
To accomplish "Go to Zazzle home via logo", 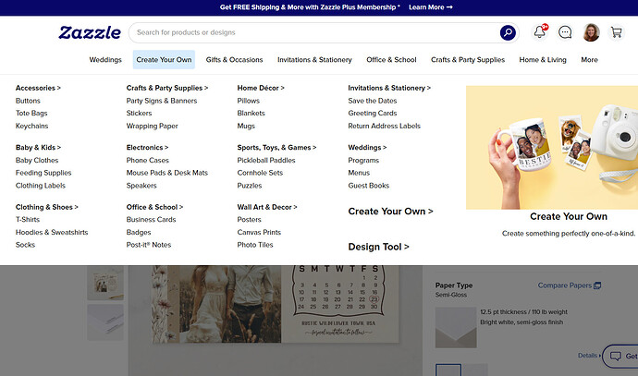I will click(x=90, y=32).
